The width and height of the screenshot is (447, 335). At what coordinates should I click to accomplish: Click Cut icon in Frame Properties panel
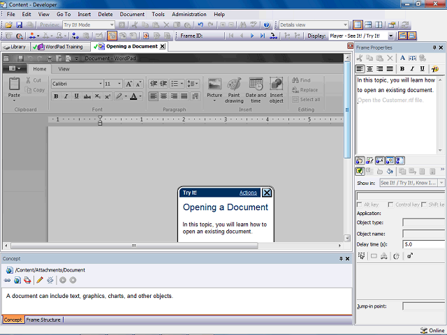(x=360, y=58)
